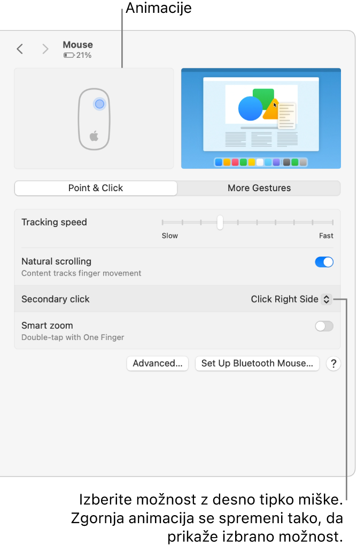Viewport: 357px width, 551px height.
Task: Open the Advanced… settings
Action: click(x=158, y=364)
